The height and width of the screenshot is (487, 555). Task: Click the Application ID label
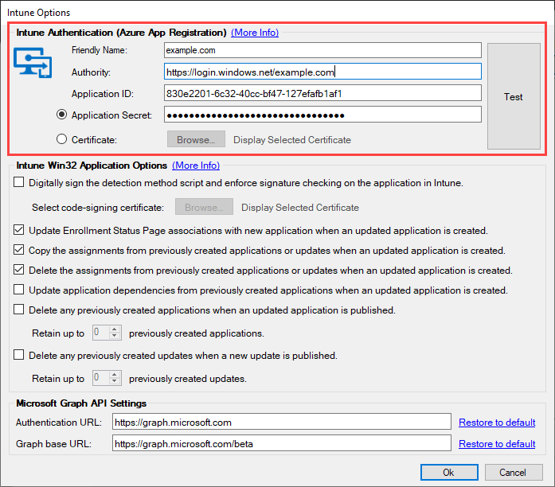coord(103,94)
